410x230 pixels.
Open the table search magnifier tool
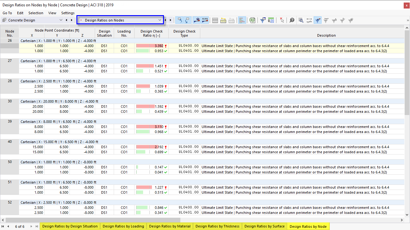[301, 20]
